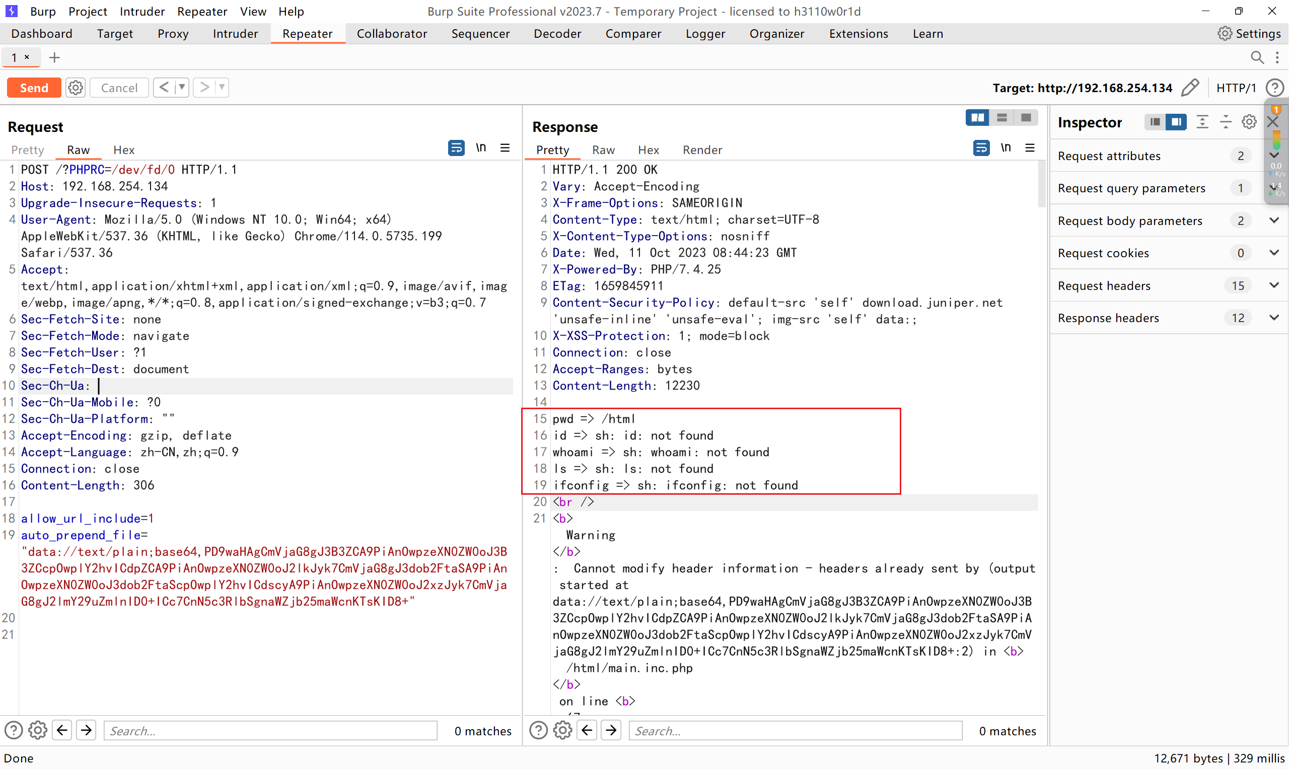
Task: Open the Intruder tool tab
Action: (235, 34)
